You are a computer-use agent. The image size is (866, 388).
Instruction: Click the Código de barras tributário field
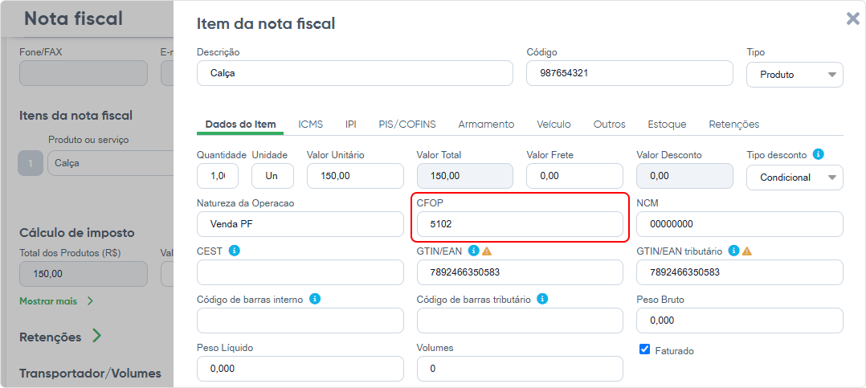pyautogui.click(x=520, y=320)
